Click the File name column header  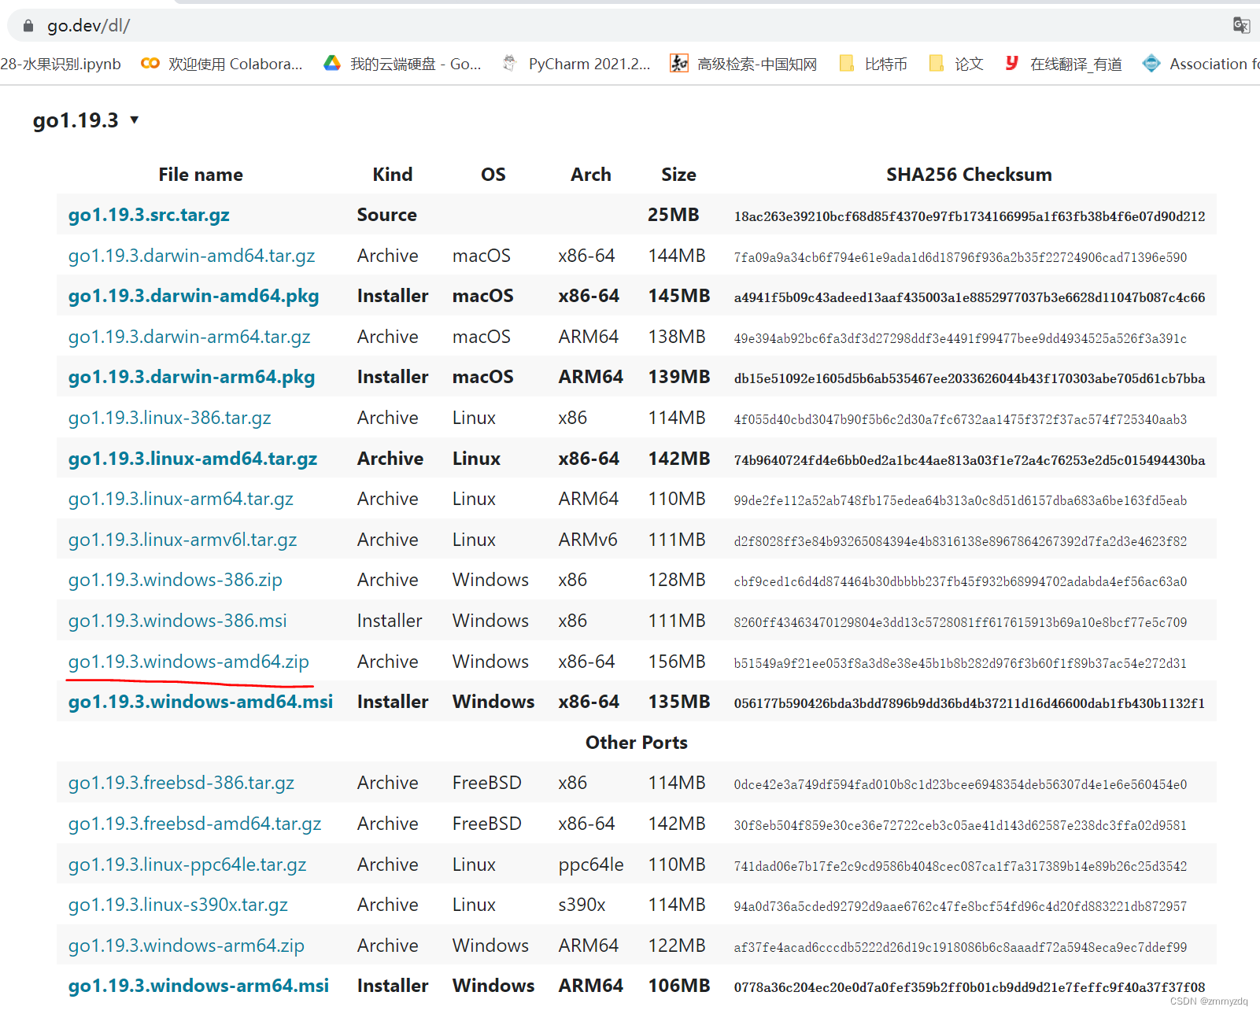(x=201, y=175)
